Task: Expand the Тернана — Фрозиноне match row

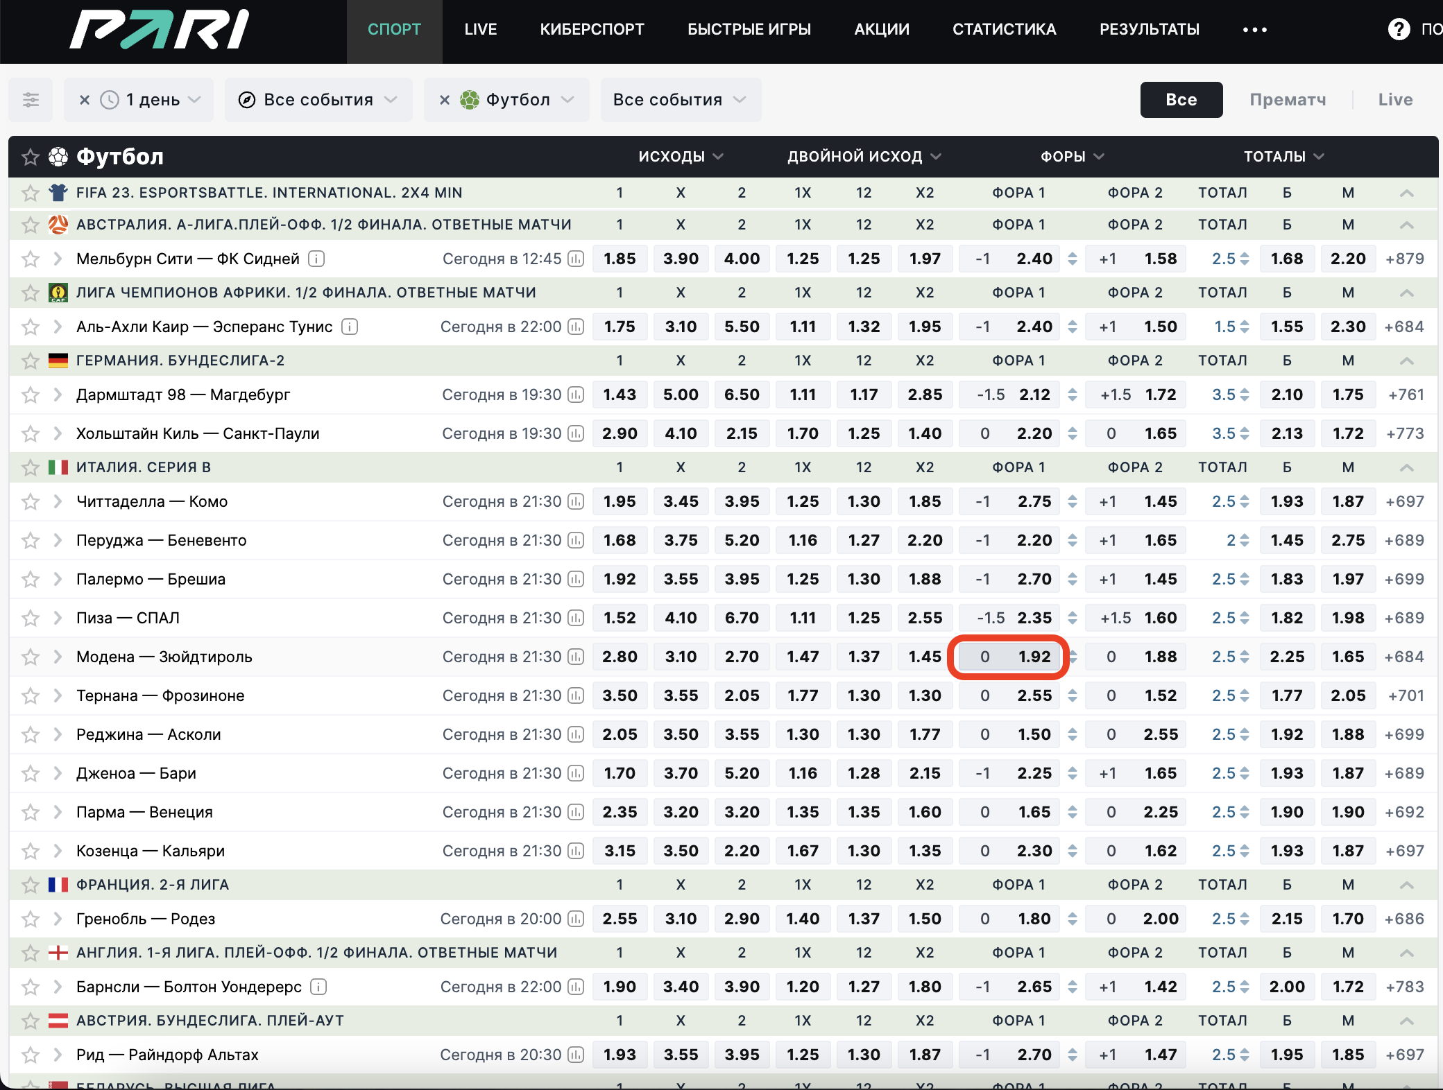Action: (58, 695)
